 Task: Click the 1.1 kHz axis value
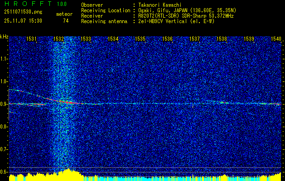[4, 59]
